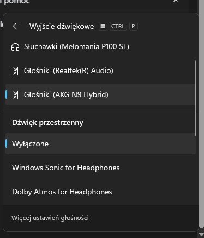Screen dimensions: 204x238
Task: Click the window's outer vertical scrollbar
Action: point(201,114)
